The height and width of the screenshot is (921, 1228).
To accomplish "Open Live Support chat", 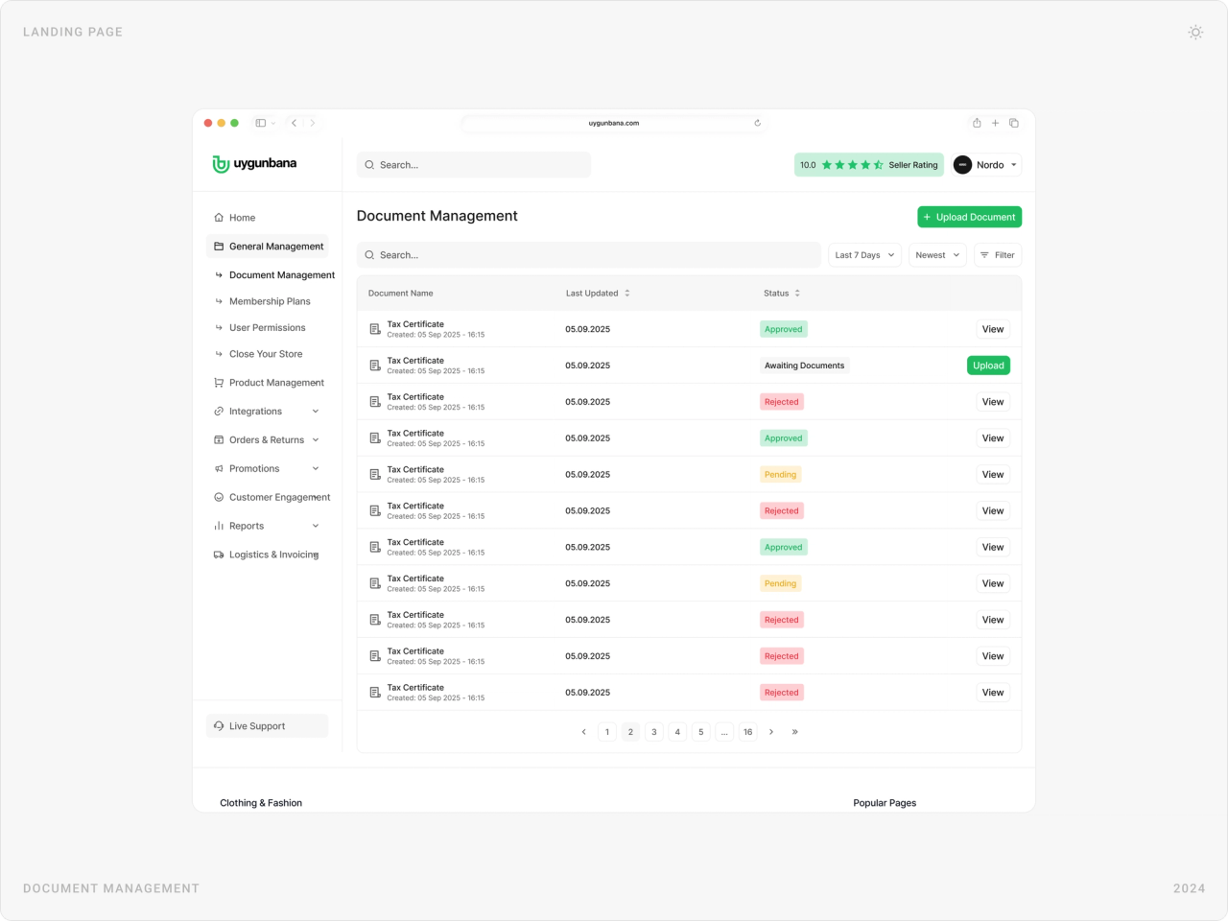I will (x=267, y=726).
